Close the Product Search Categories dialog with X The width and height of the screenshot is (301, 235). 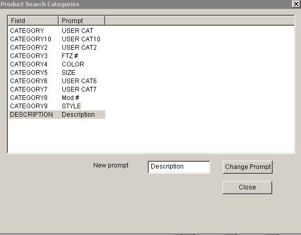(296, 4)
